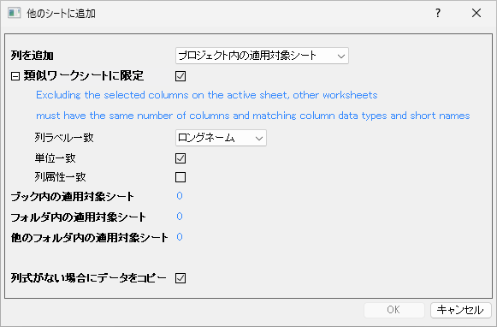Enable the 列属性一致 checkbox
The height and width of the screenshot is (327, 497).
180,177
